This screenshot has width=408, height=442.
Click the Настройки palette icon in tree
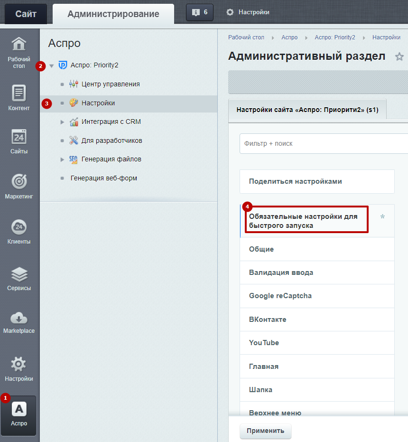point(74,103)
